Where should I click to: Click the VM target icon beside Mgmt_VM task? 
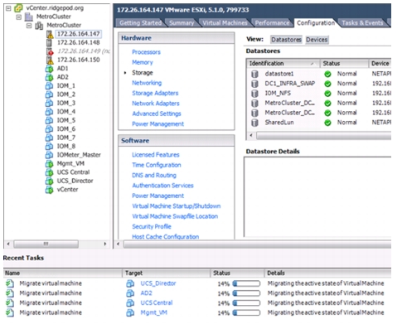click(x=130, y=312)
